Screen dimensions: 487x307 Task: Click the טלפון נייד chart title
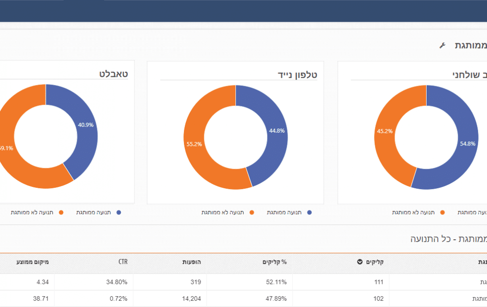298,75
